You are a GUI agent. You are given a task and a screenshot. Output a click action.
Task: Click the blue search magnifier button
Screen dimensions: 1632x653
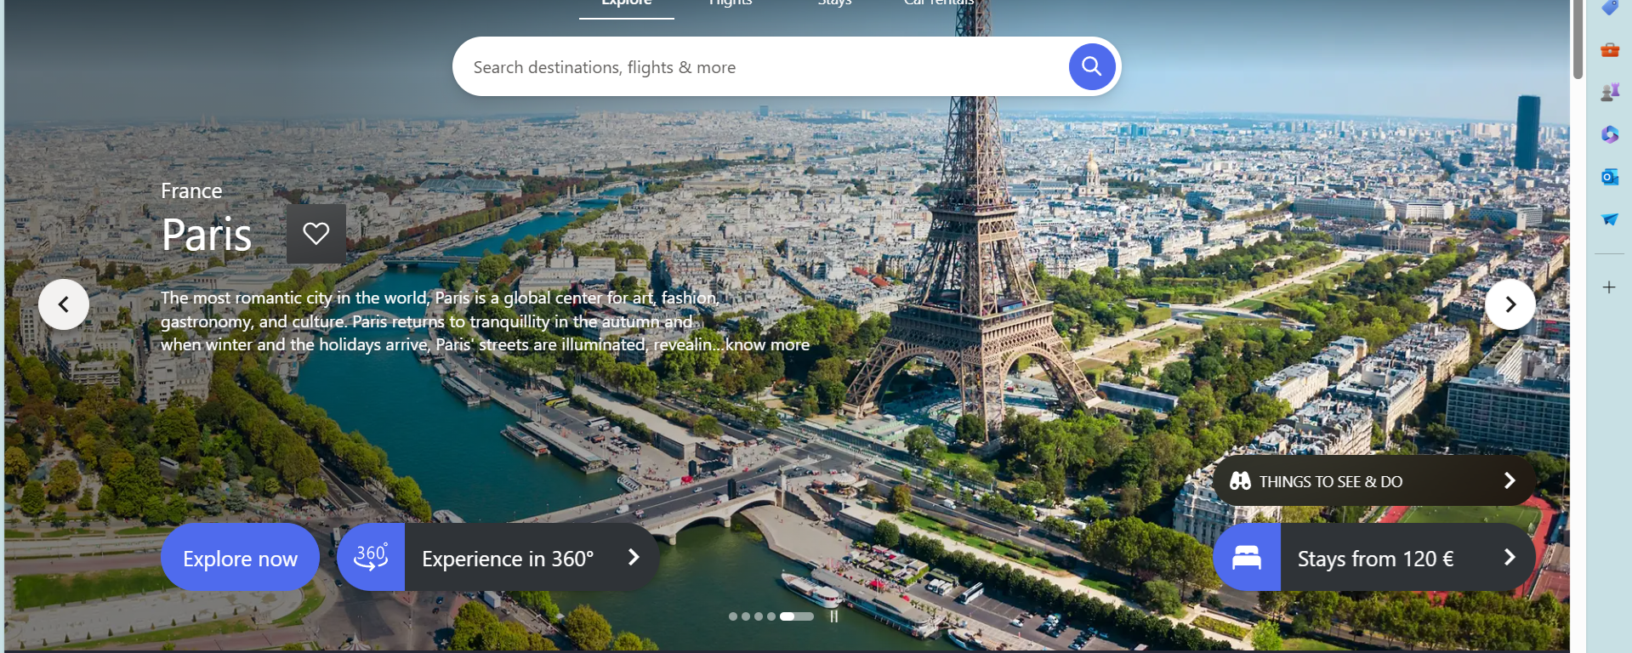point(1091,66)
